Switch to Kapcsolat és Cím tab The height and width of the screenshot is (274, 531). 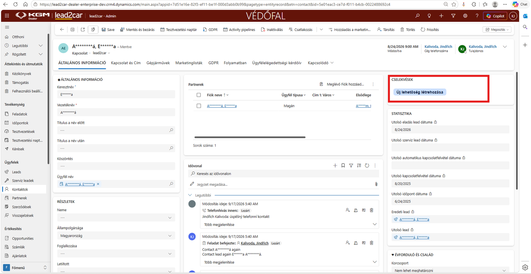tap(126, 63)
